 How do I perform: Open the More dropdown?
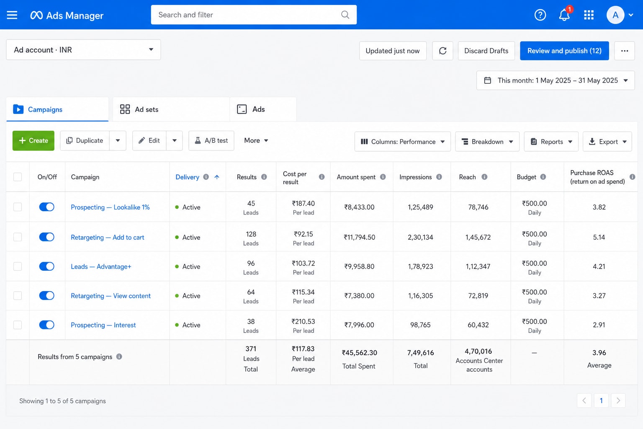[x=256, y=141]
